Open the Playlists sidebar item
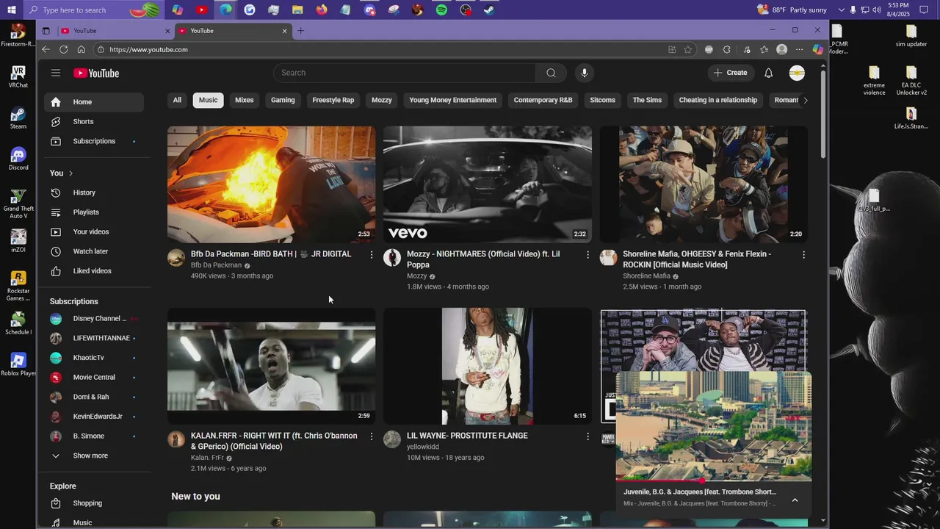The height and width of the screenshot is (529, 940). click(x=94, y=212)
